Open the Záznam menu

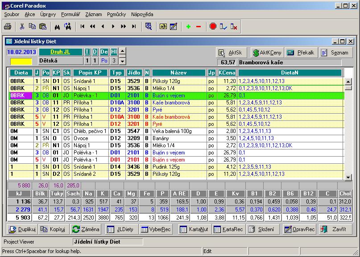(93, 14)
